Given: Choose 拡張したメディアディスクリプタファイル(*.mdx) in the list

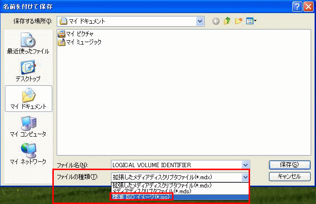Looking at the screenshot, I should tap(180, 185).
